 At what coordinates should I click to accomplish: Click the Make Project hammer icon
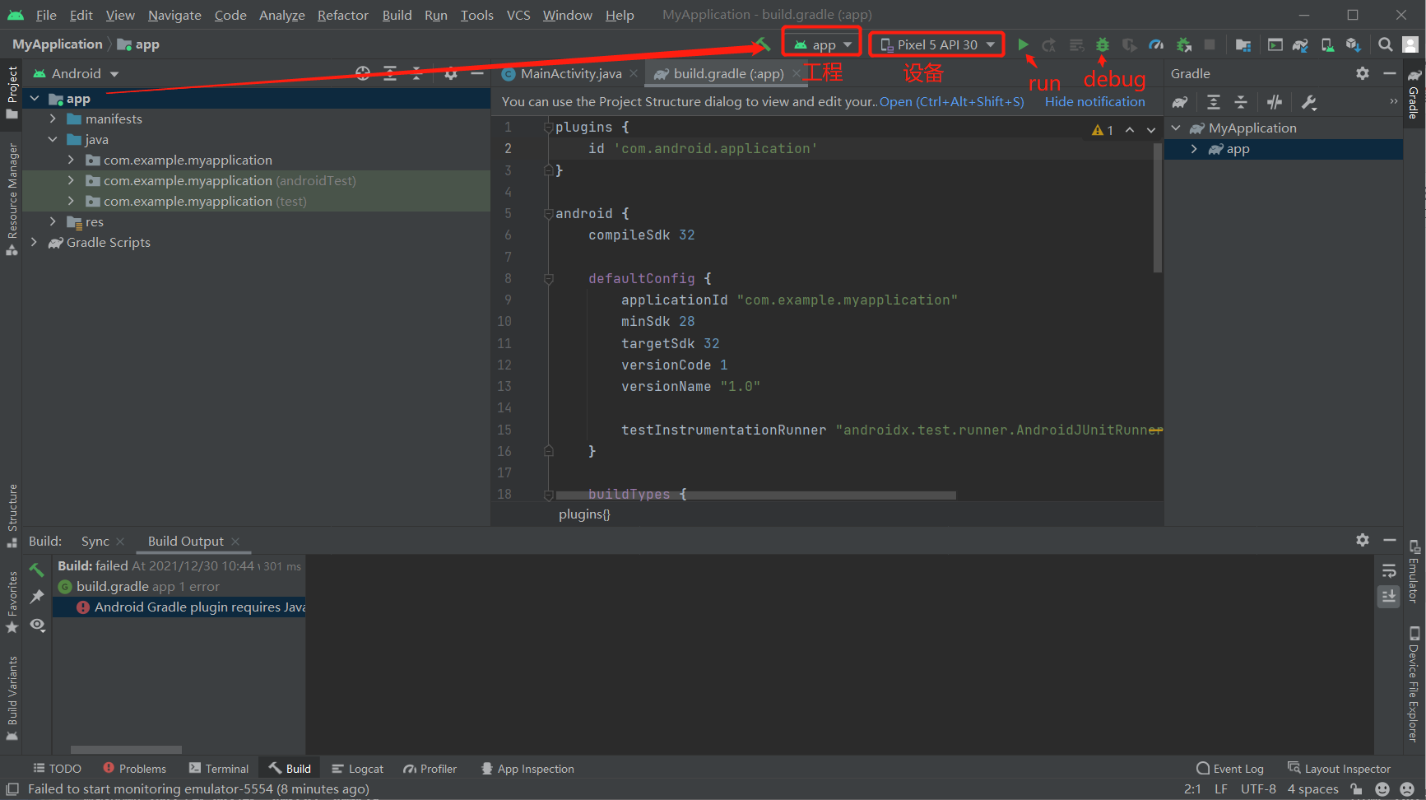coord(763,44)
